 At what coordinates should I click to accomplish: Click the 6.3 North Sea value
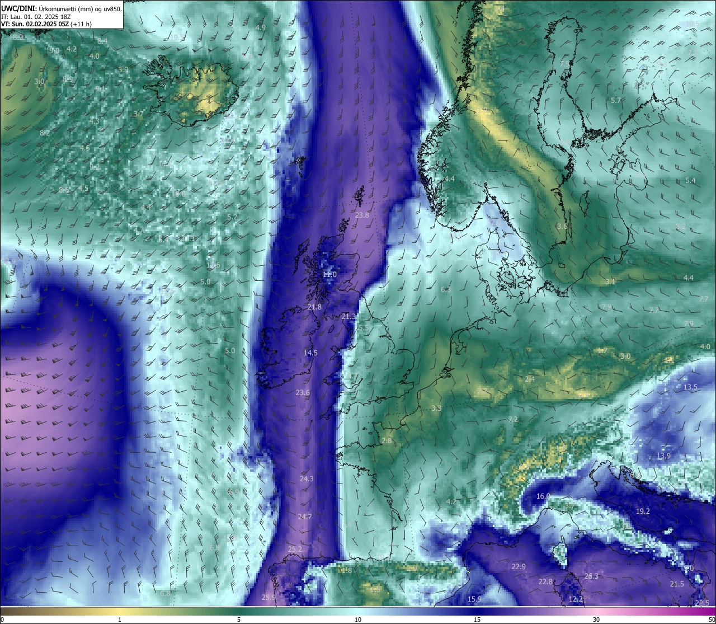pos(446,290)
